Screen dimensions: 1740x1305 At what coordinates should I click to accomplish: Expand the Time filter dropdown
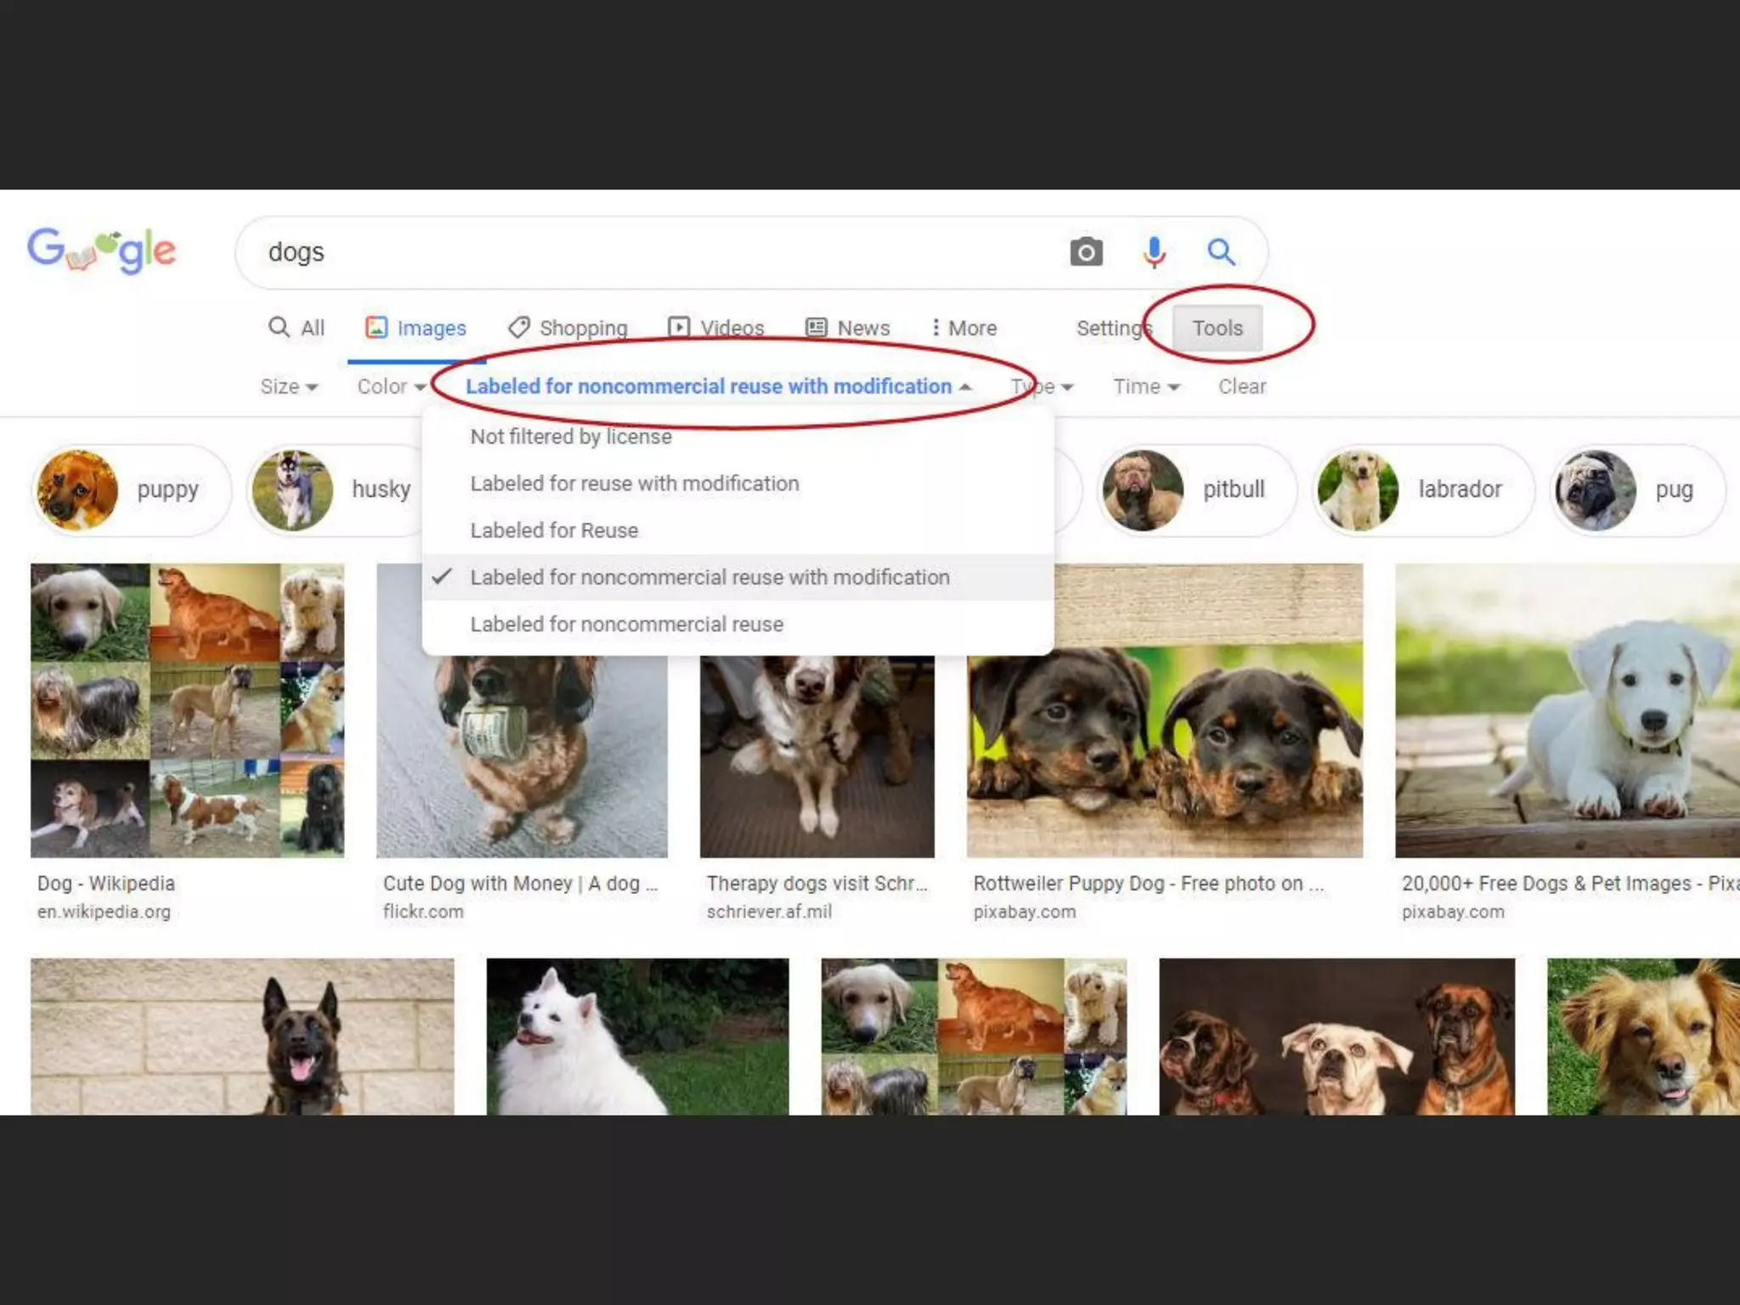(1146, 387)
